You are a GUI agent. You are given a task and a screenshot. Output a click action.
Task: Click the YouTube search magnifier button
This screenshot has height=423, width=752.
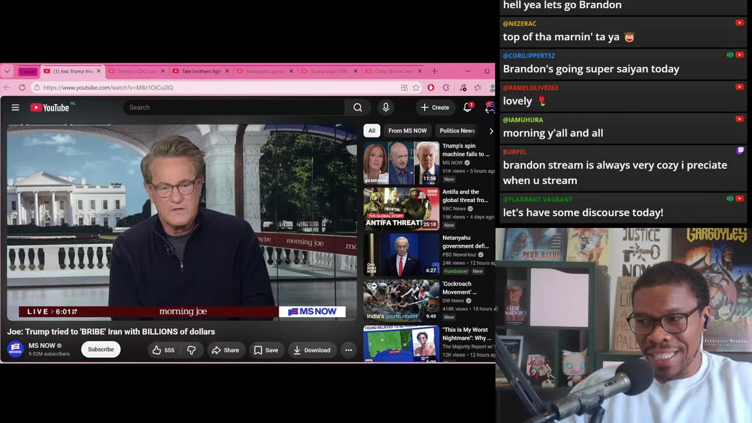pyautogui.click(x=357, y=108)
